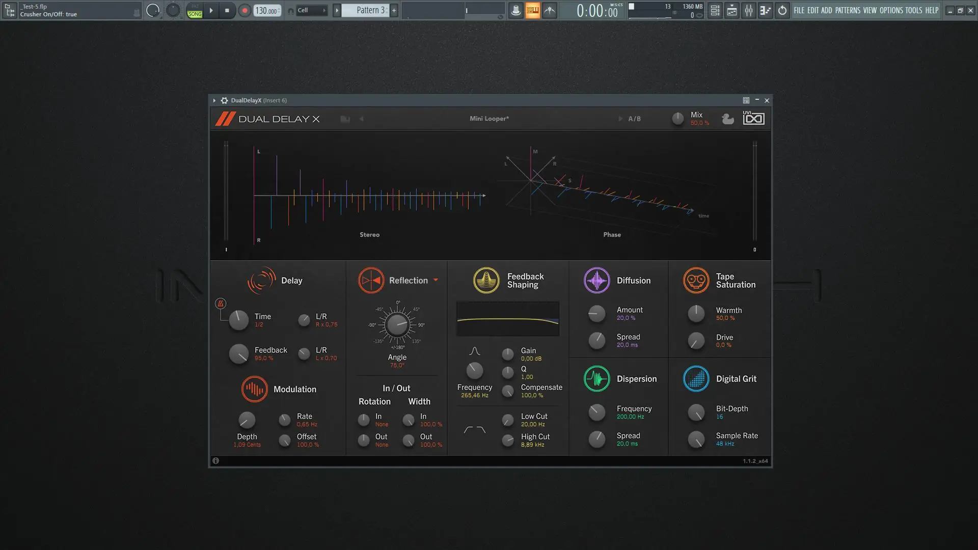978x550 pixels.
Task: Click the Digital Grit icon
Action: (x=696, y=379)
